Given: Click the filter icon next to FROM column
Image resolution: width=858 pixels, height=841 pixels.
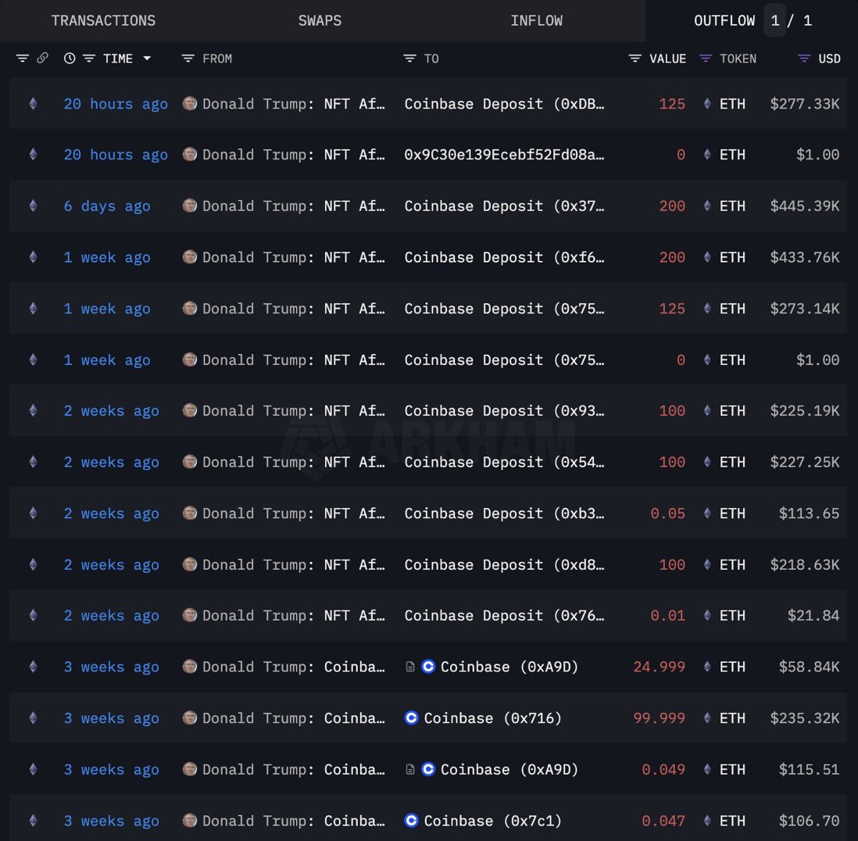Looking at the screenshot, I should tap(188, 59).
